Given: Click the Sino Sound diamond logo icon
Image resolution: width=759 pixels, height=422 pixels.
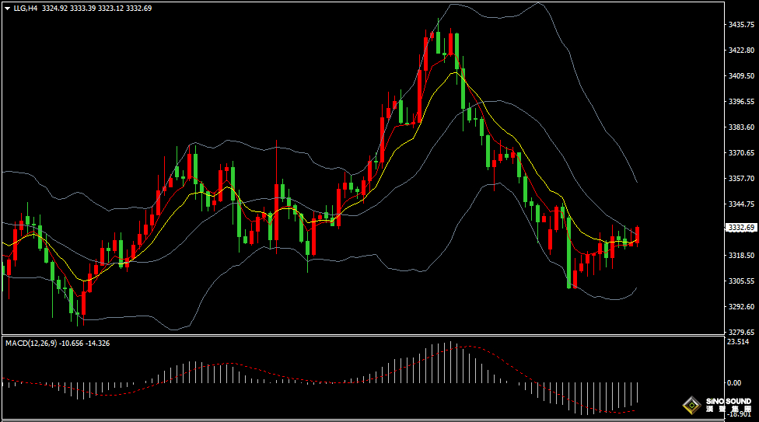Looking at the screenshot, I should point(691,405).
